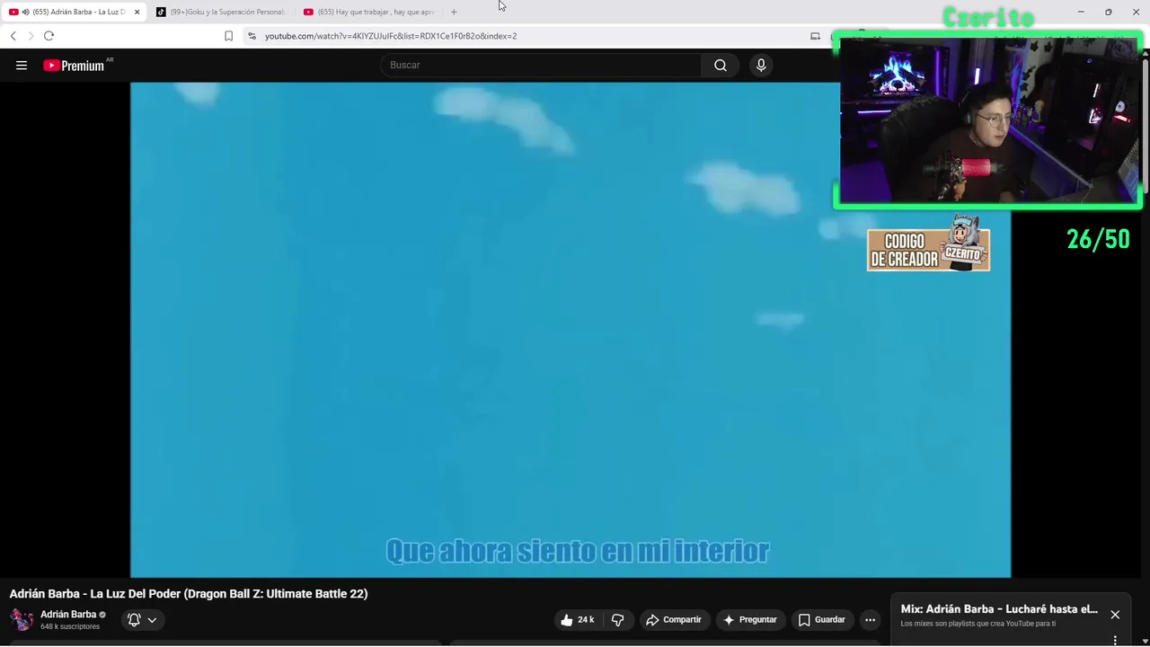Click the video title text

(x=189, y=594)
